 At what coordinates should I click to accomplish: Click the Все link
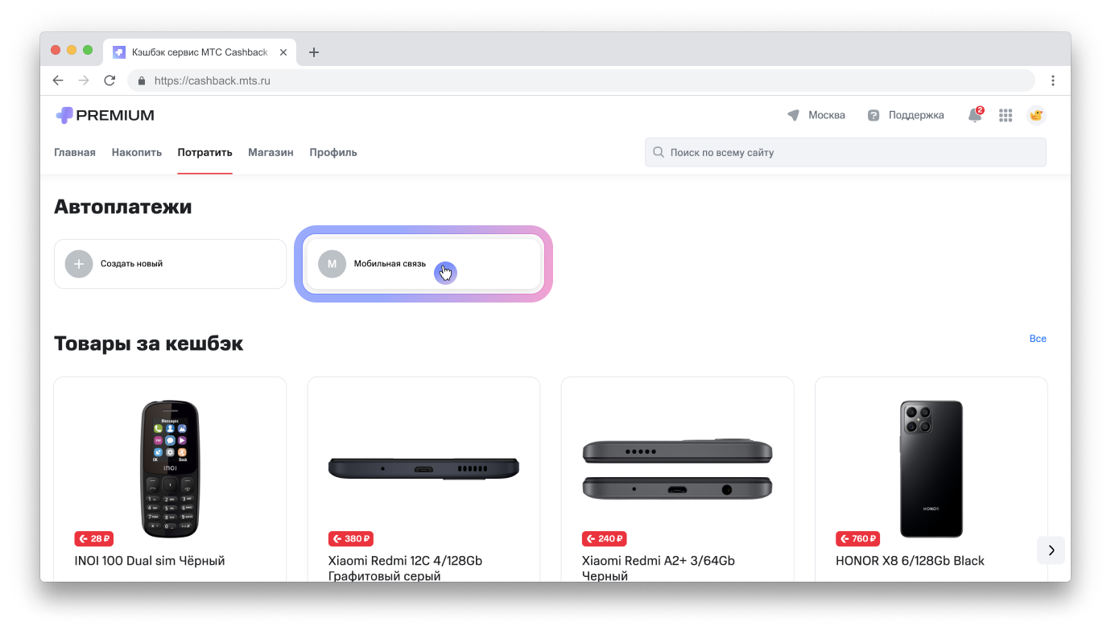coord(1038,339)
